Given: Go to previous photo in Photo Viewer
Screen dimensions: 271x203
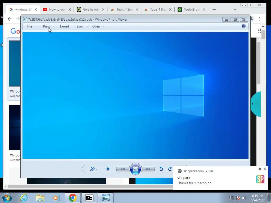Looking at the screenshot, I should coord(123,169).
